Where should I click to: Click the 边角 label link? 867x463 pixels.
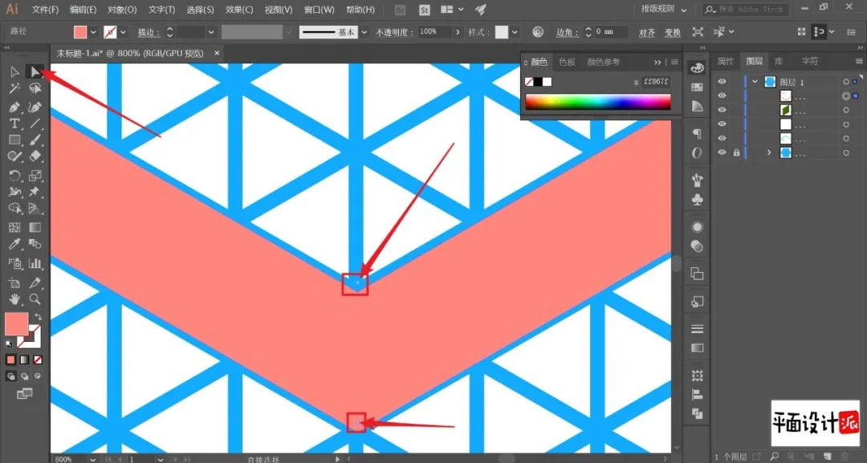click(x=568, y=33)
